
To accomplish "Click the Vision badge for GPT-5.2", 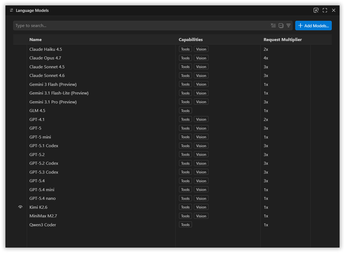I will point(201,154).
